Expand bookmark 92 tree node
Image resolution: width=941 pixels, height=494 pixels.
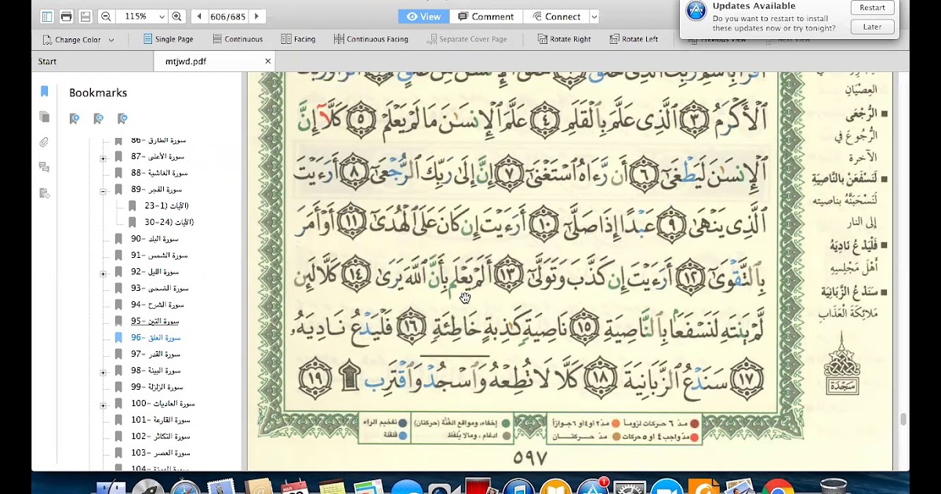pos(103,273)
